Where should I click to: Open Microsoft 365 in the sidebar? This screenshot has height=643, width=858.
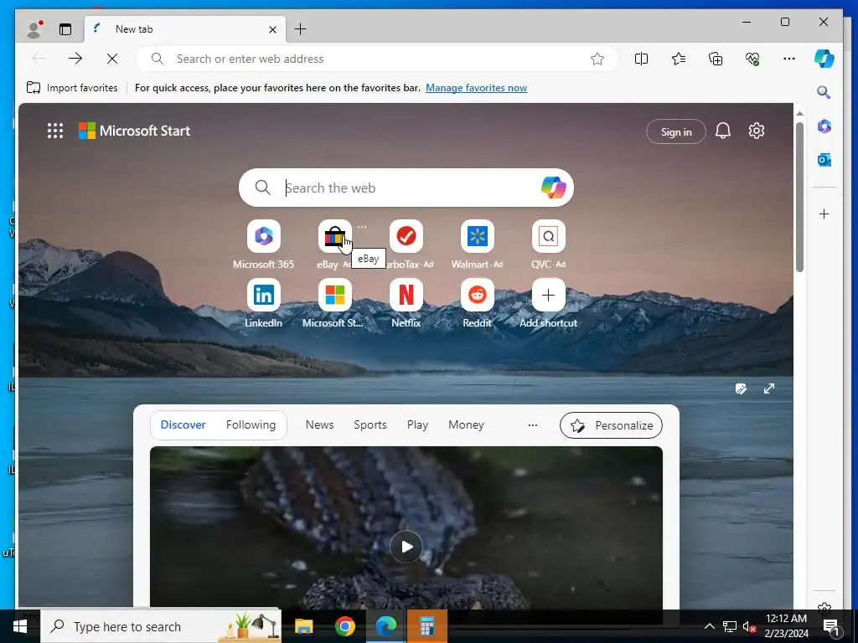824,126
